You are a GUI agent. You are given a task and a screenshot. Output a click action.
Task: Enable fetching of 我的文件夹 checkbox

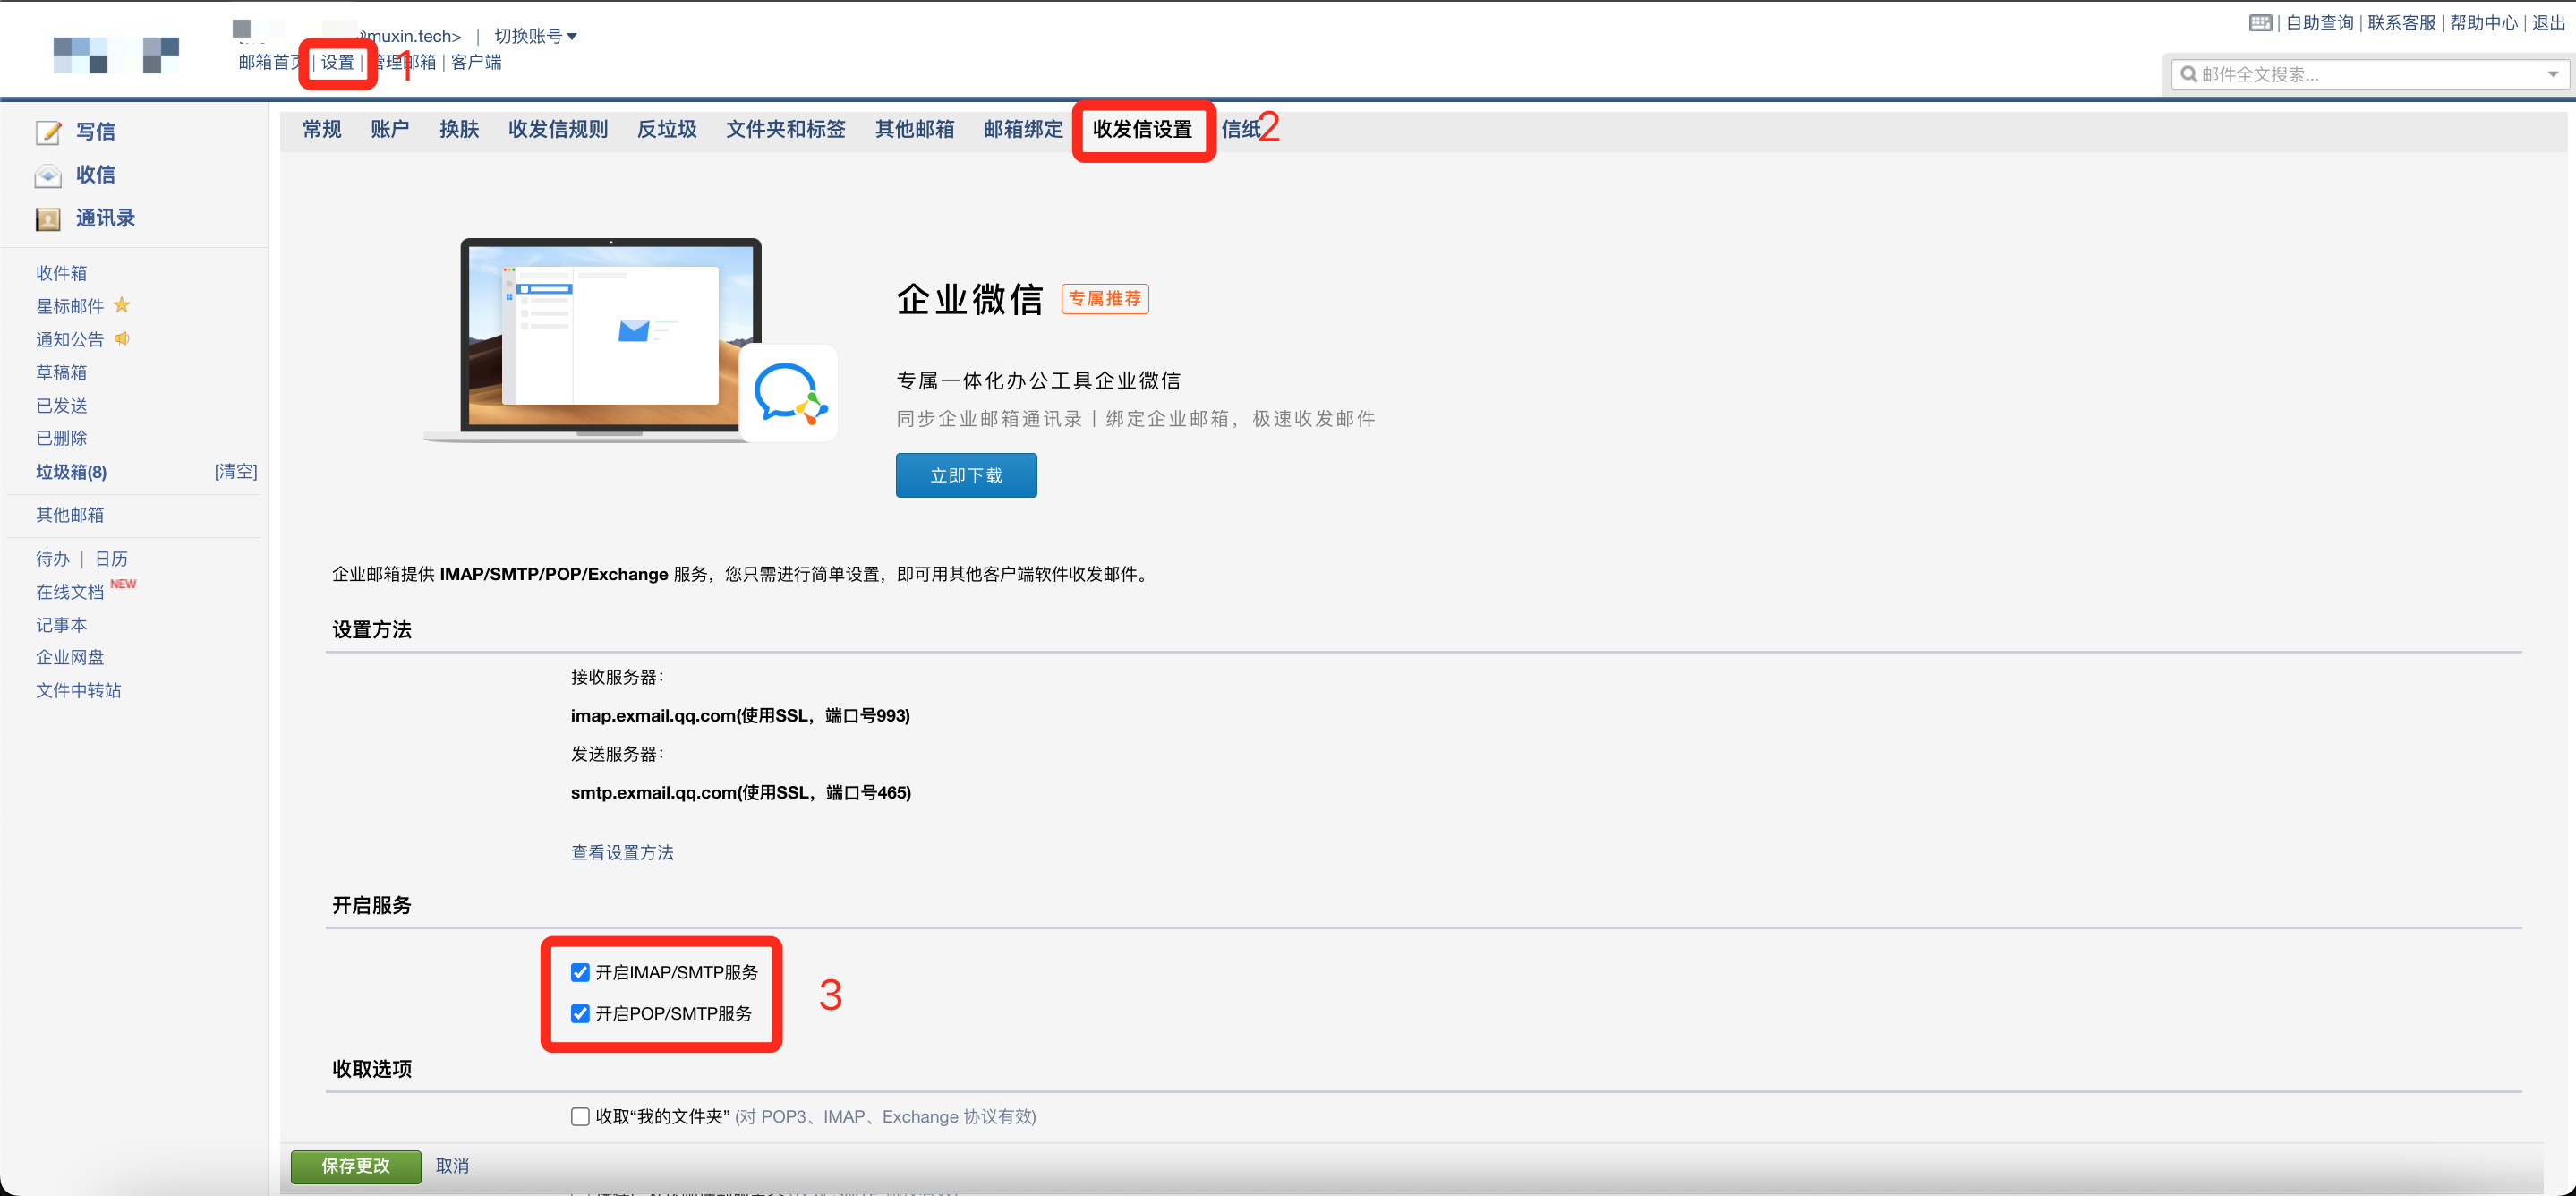pos(580,1116)
